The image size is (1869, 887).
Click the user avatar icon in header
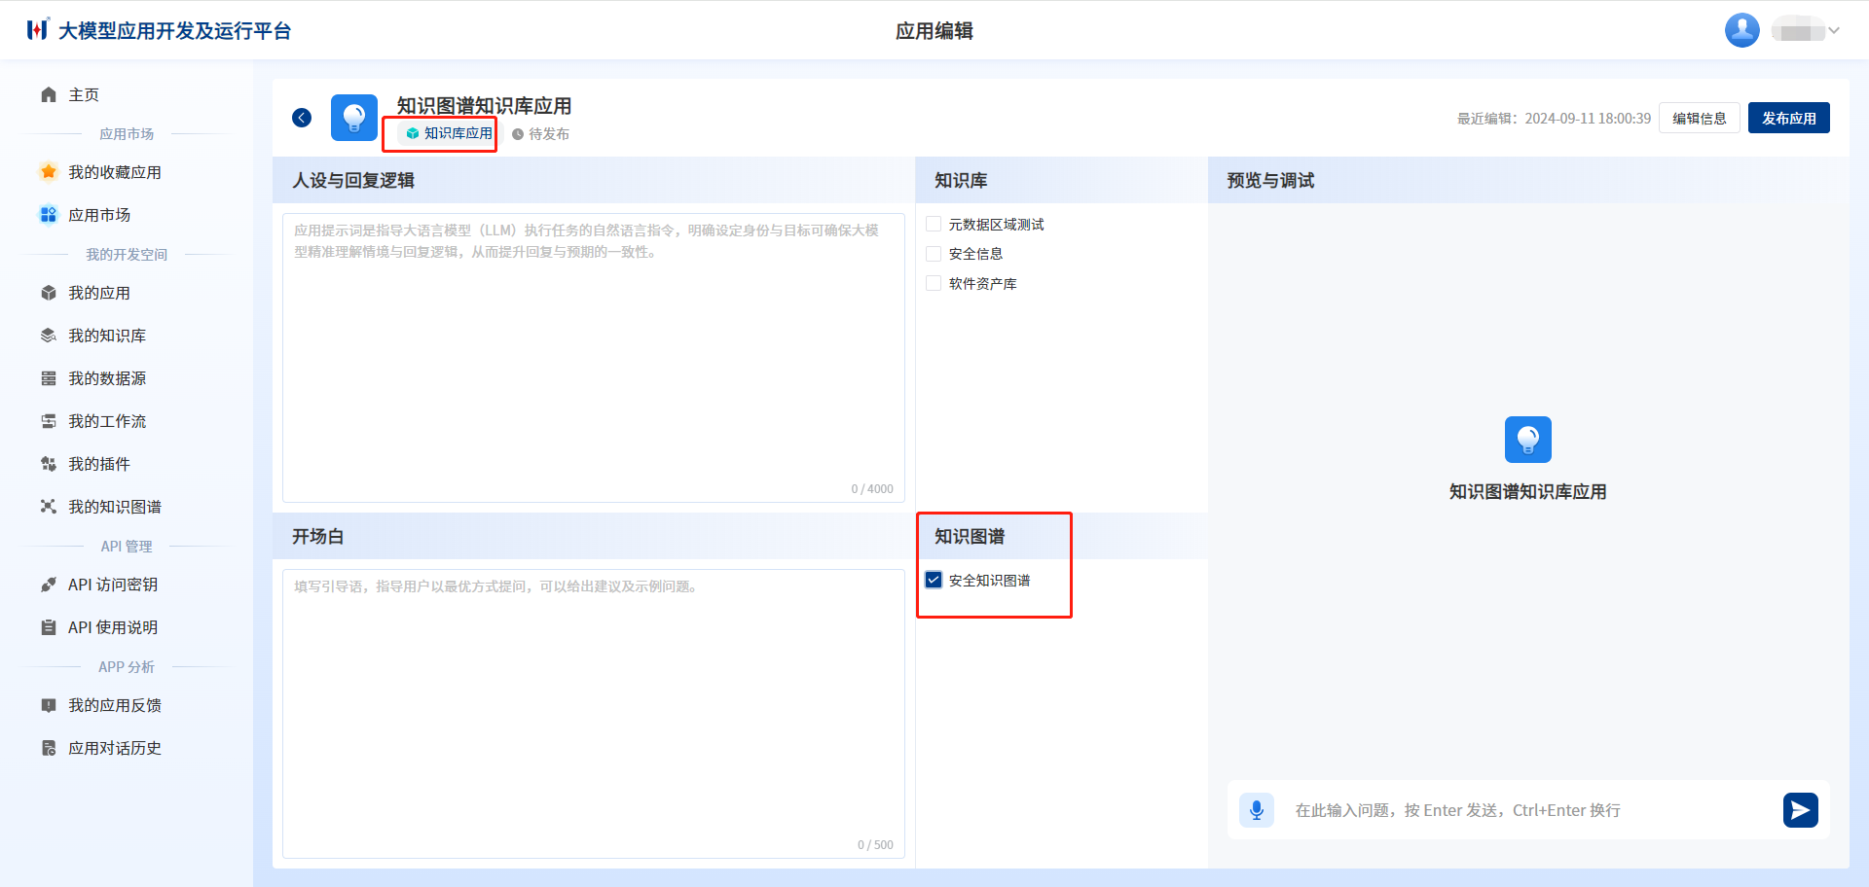pyautogui.click(x=1741, y=30)
